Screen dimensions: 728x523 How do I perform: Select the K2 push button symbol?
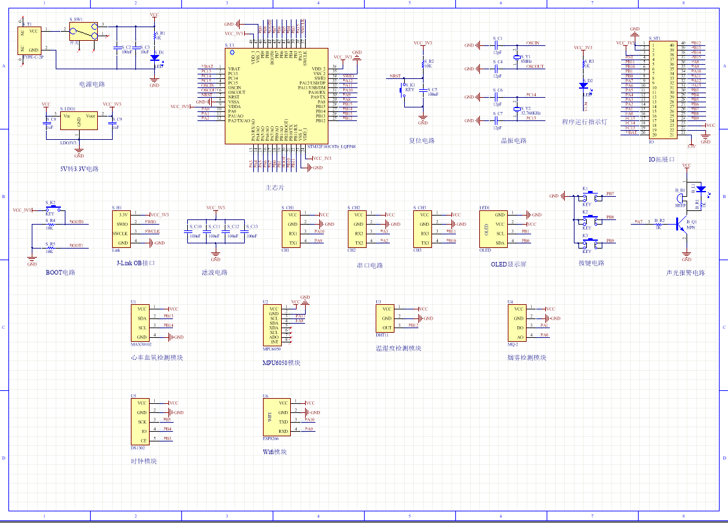[x=591, y=221]
